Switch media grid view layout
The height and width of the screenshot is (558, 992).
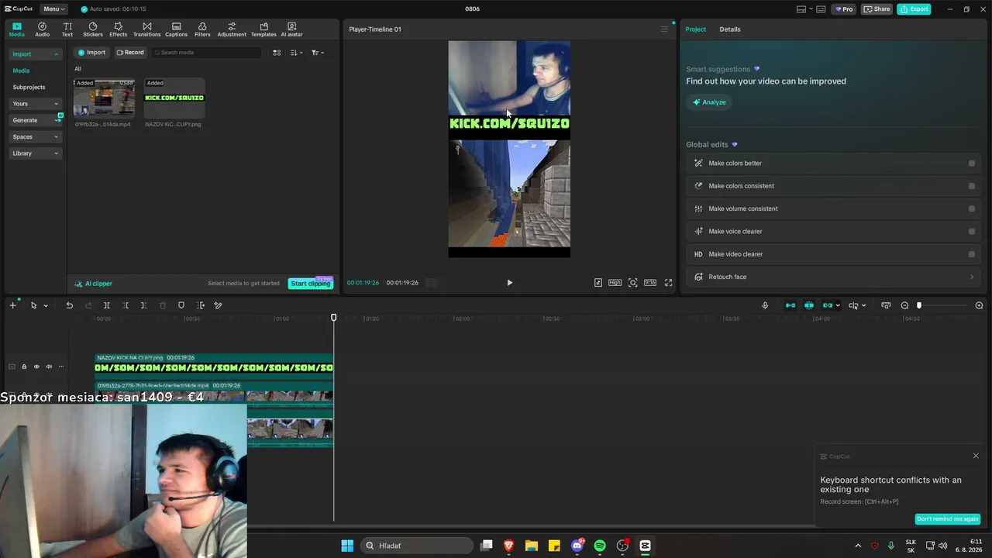[x=277, y=53]
